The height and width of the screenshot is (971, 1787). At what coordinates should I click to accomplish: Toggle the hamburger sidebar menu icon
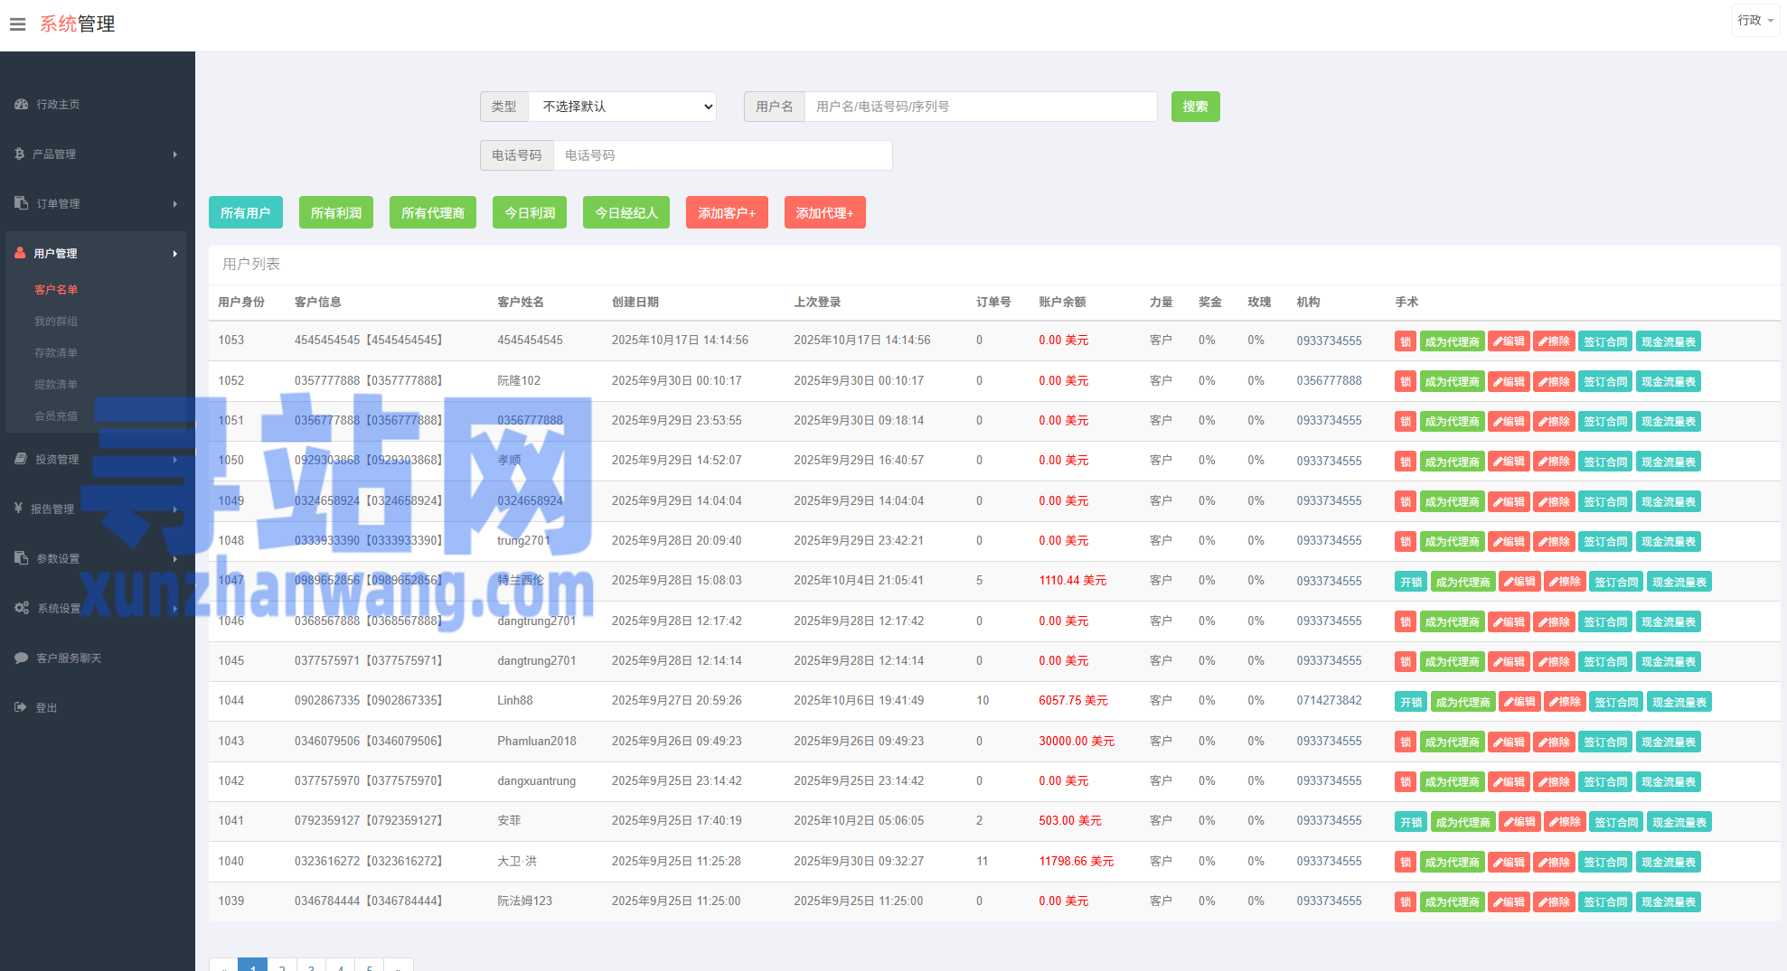[17, 24]
